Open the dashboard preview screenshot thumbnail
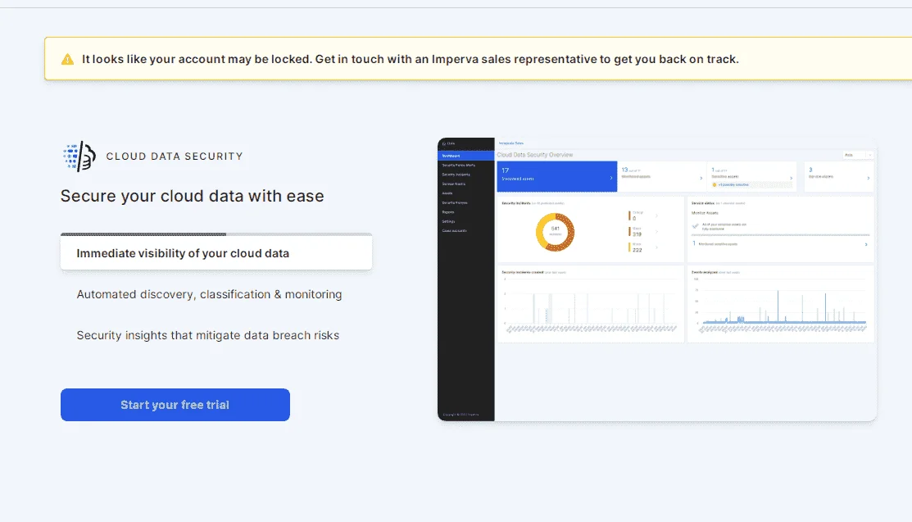The height and width of the screenshot is (522, 912). (657, 279)
